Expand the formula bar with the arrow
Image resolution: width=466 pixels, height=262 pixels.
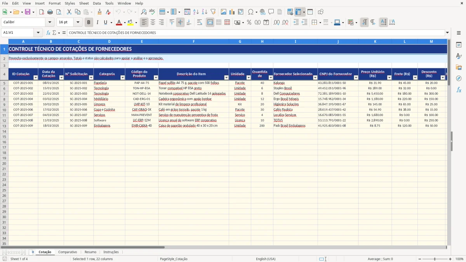(448, 33)
